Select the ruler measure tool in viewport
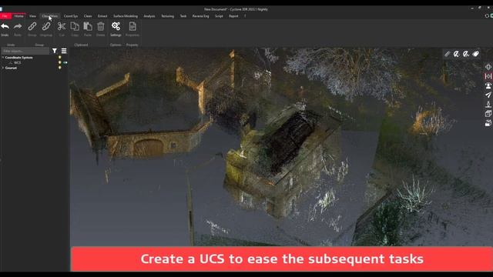The image size is (493, 277). pos(447,54)
